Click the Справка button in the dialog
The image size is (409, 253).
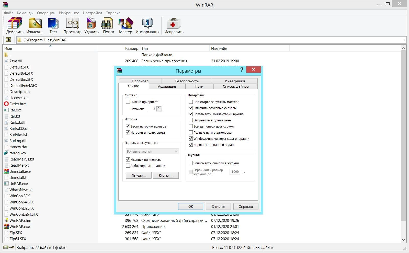click(x=246, y=206)
